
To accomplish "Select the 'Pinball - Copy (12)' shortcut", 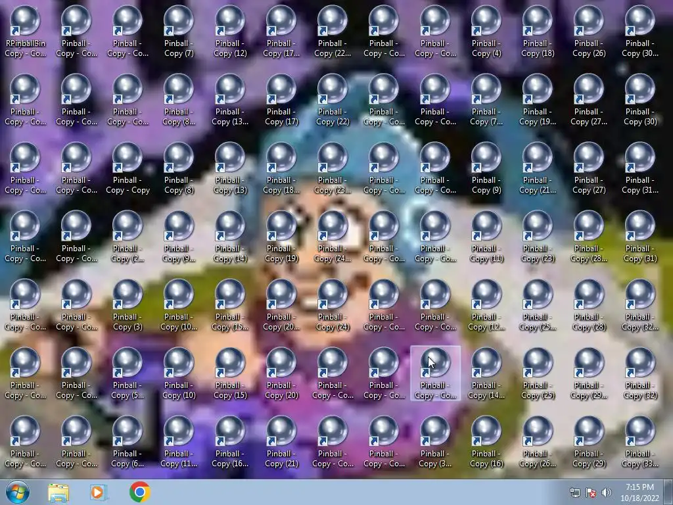I will (230, 32).
